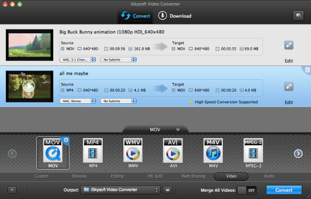The image size is (311, 199).
Task: Open the Audio format category
Action: tap(270, 176)
